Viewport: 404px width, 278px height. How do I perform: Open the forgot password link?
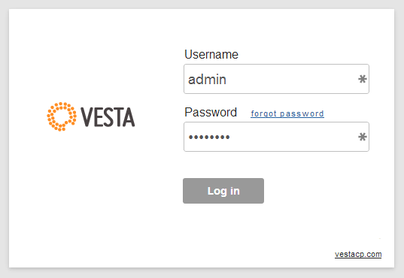[x=287, y=113]
